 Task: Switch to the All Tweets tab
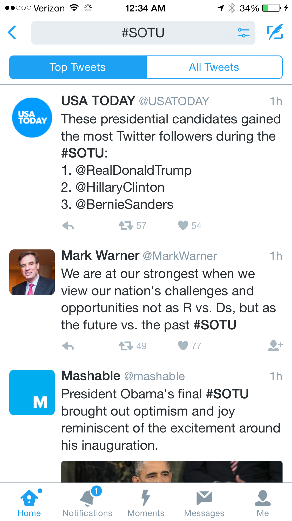point(214,67)
